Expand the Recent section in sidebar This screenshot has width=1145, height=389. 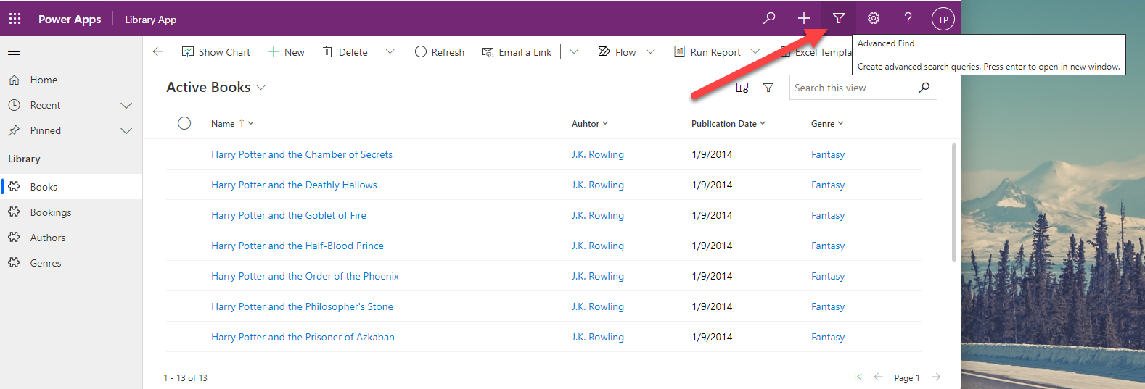(x=126, y=106)
